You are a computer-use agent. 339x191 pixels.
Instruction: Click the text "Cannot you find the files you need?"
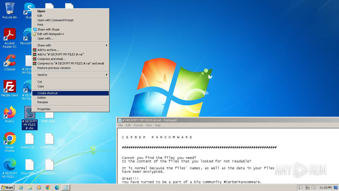(159, 158)
